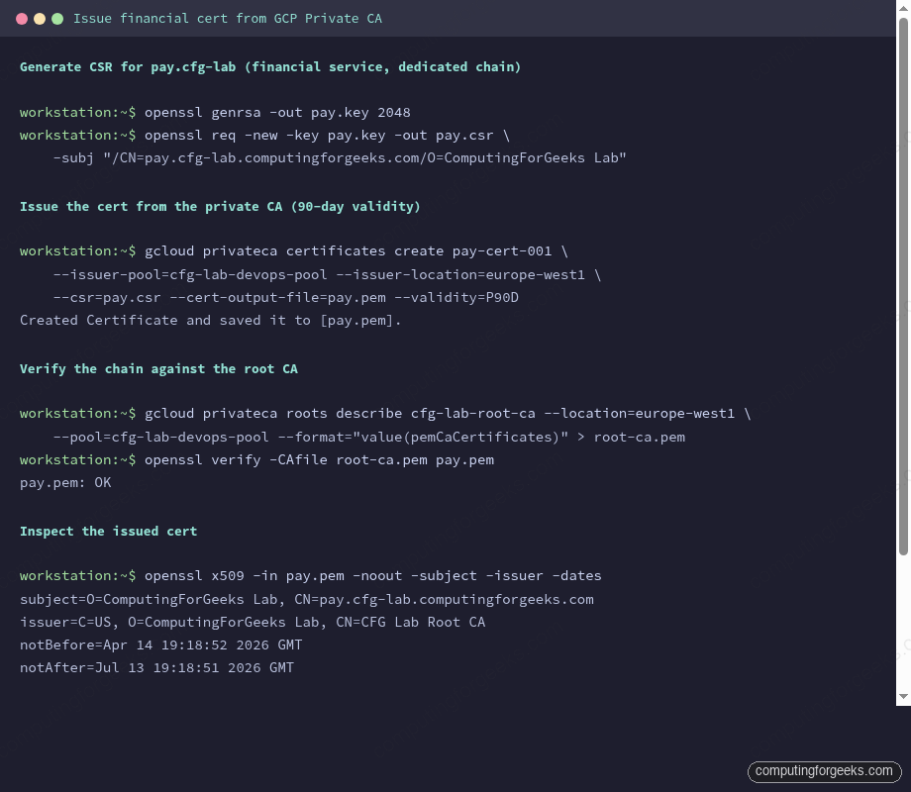Click the green maximize window control
This screenshot has height=792, width=911.
pos(57,18)
